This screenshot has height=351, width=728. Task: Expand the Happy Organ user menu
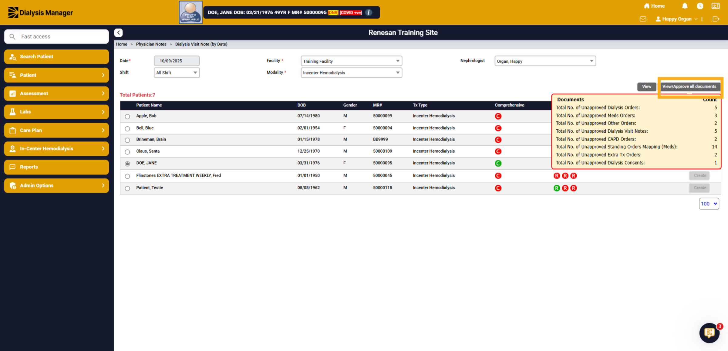point(676,19)
